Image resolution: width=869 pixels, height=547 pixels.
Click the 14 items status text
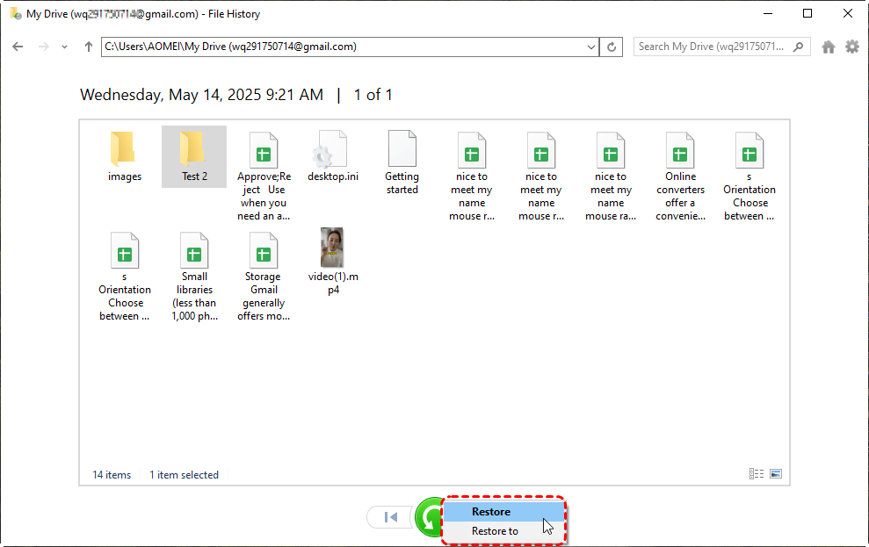[112, 474]
